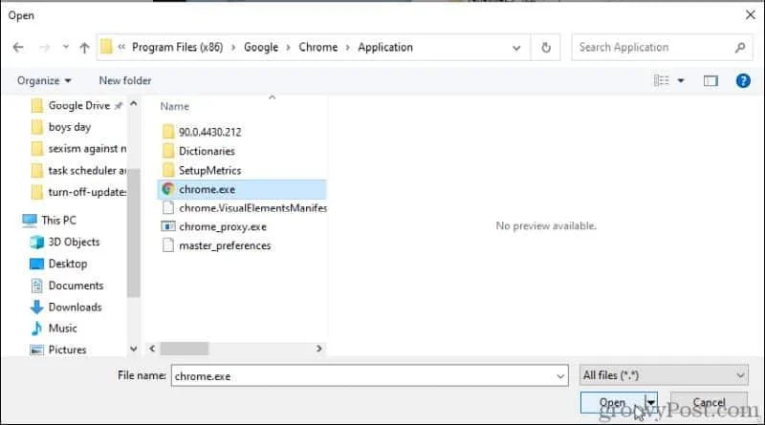
Task: Click the 3D Objects cube icon
Action: pyautogui.click(x=36, y=242)
